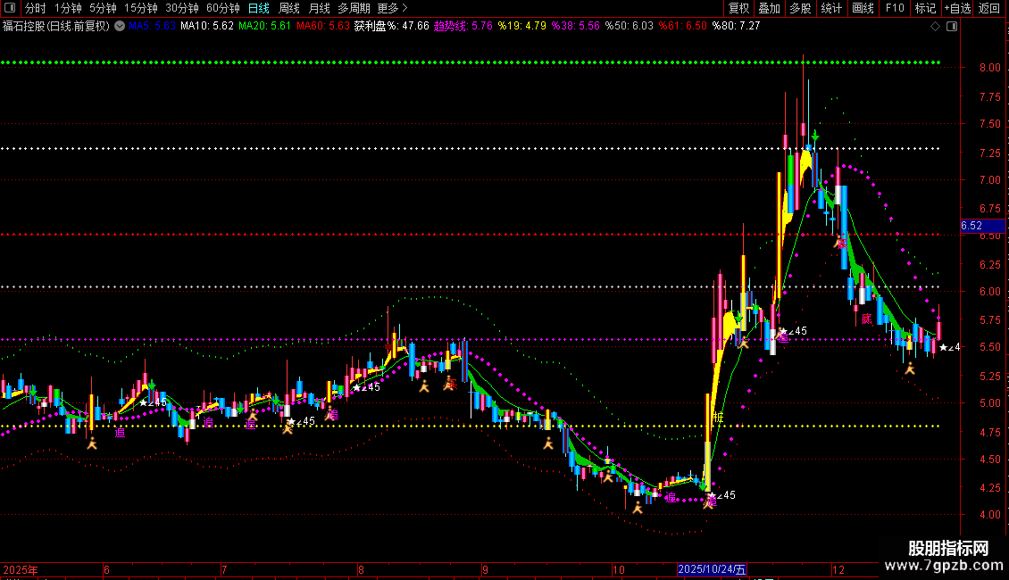The height and width of the screenshot is (580, 1009).
Task: Click the yellow 桩 signal marker
Action: [x=718, y=418]
